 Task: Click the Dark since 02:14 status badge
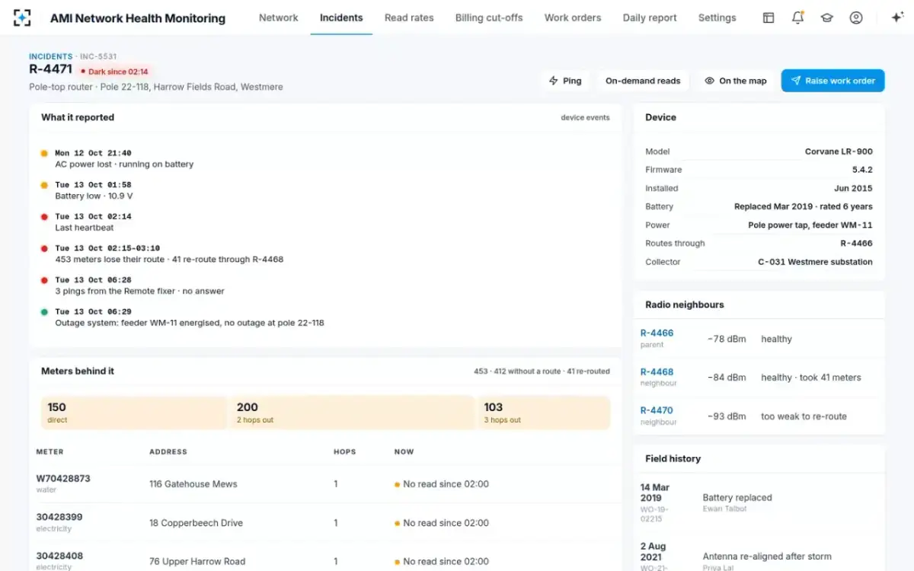pos(115,72)
